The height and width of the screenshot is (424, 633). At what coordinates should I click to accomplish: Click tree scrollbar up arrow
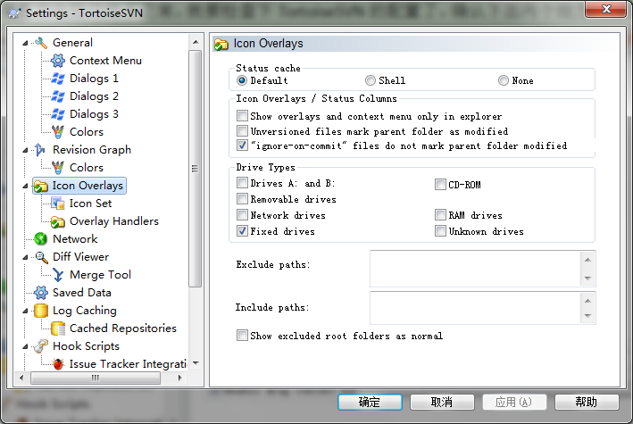196,42
